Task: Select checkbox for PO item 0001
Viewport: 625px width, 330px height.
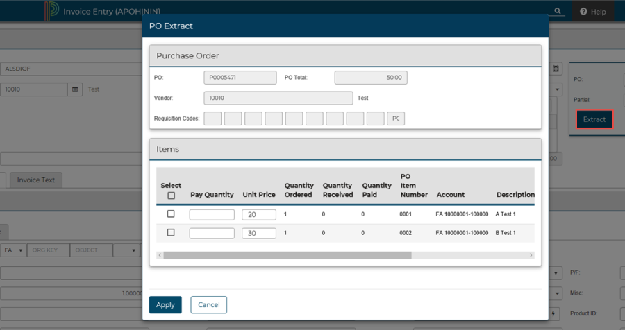Action: click(171, 214)
